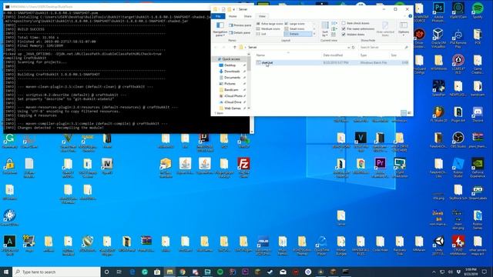
Task: Select Large icons layout
Action: [295, 24]
